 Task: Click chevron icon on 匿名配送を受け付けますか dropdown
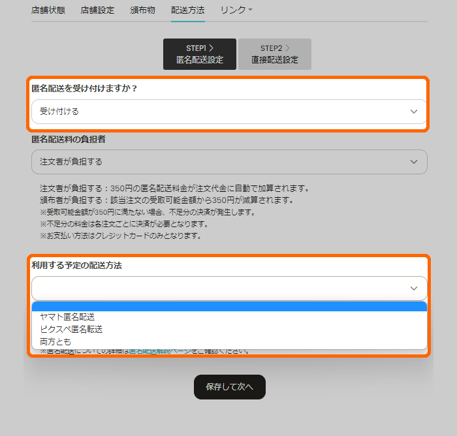click(413, 112)
